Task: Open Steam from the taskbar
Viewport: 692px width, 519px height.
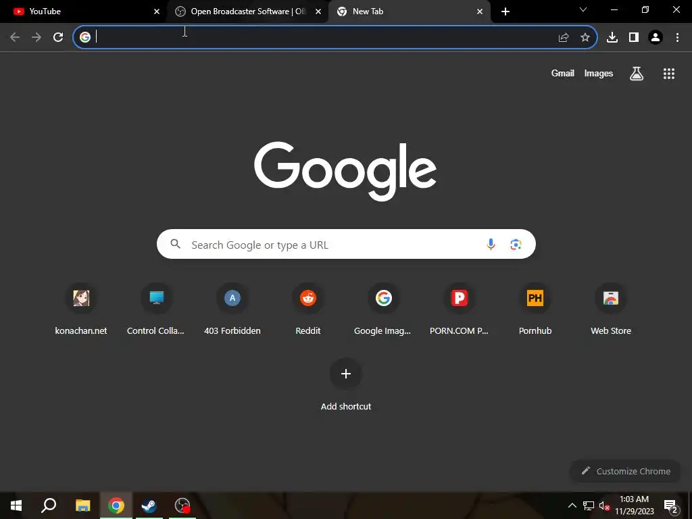Action: pyautogui.click(x=149, y=505)
